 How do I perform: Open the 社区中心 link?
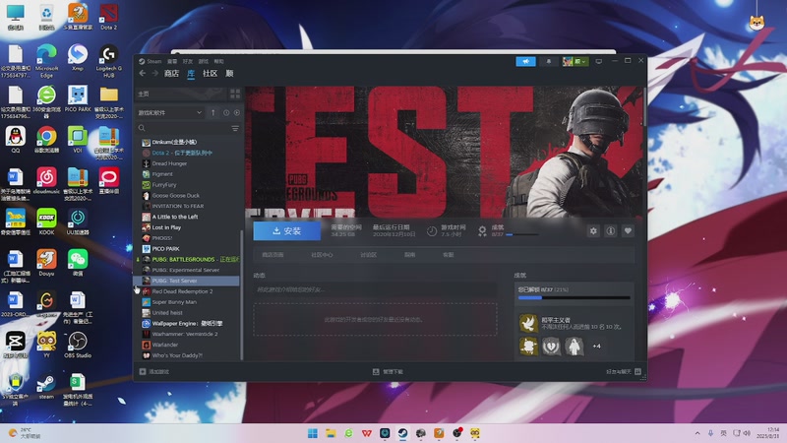coord(322,255)
